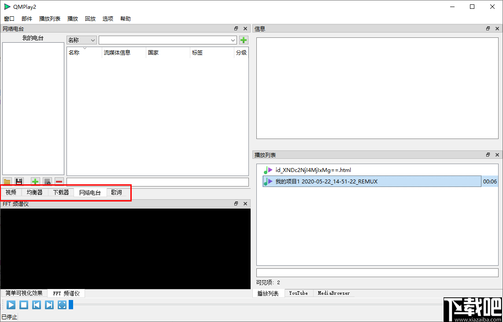503x322 pixels.
Task: Click the green plus beside search box
Action: click(x=244, y=40)
